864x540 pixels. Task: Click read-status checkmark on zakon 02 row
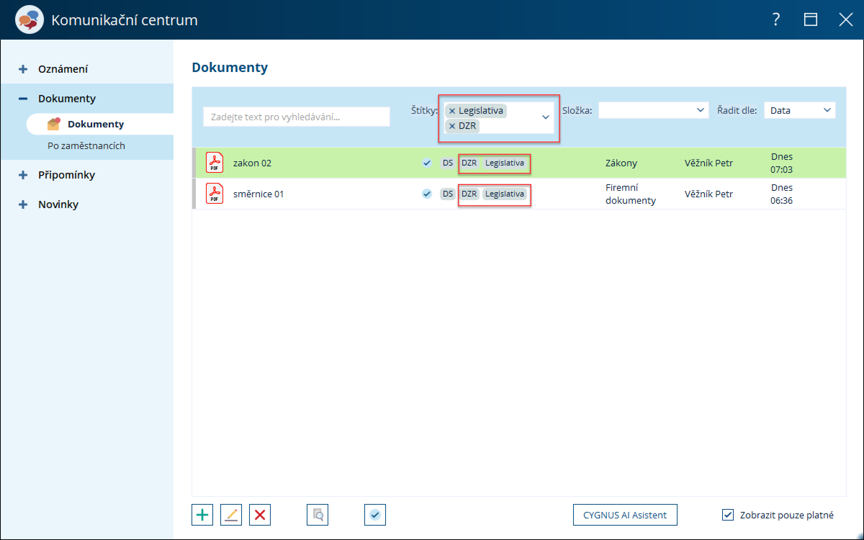[427, 163]
